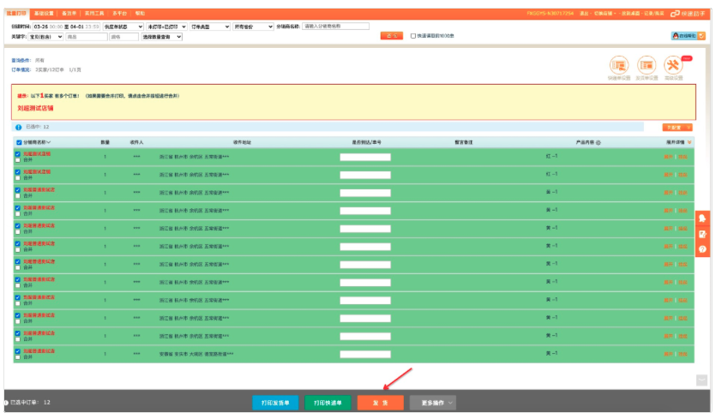Open the 实用工具 menu tab
Viewport: 722px width, 419px height.
point(94,14)
